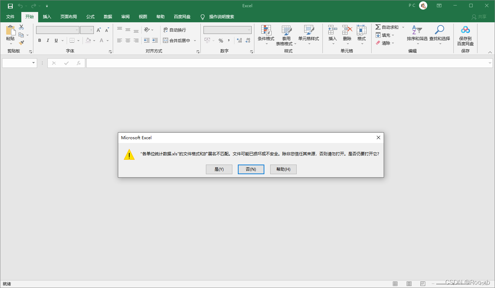Image resolution: width=495 pixels, height=288 pixels.
Task: Click 合并后居中 merge and center
Action: tap(177, 40)
